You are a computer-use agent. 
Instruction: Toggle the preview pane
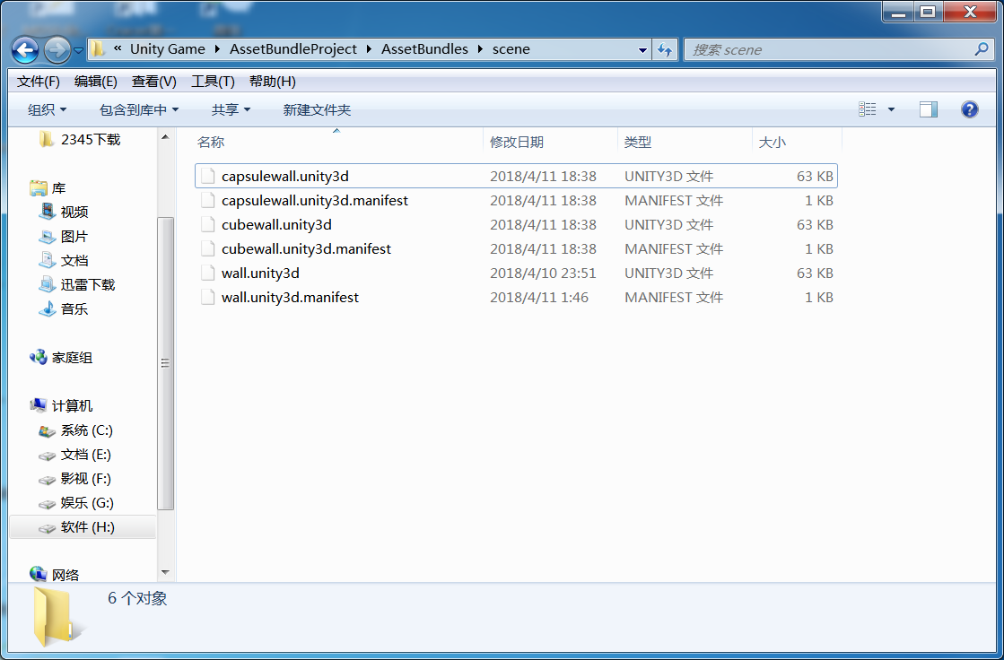tap(929, 109)
